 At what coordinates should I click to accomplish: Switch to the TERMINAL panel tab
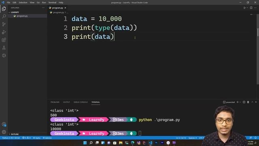[96, 102]
